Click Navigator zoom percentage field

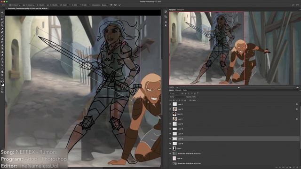(x=171, y=87)
